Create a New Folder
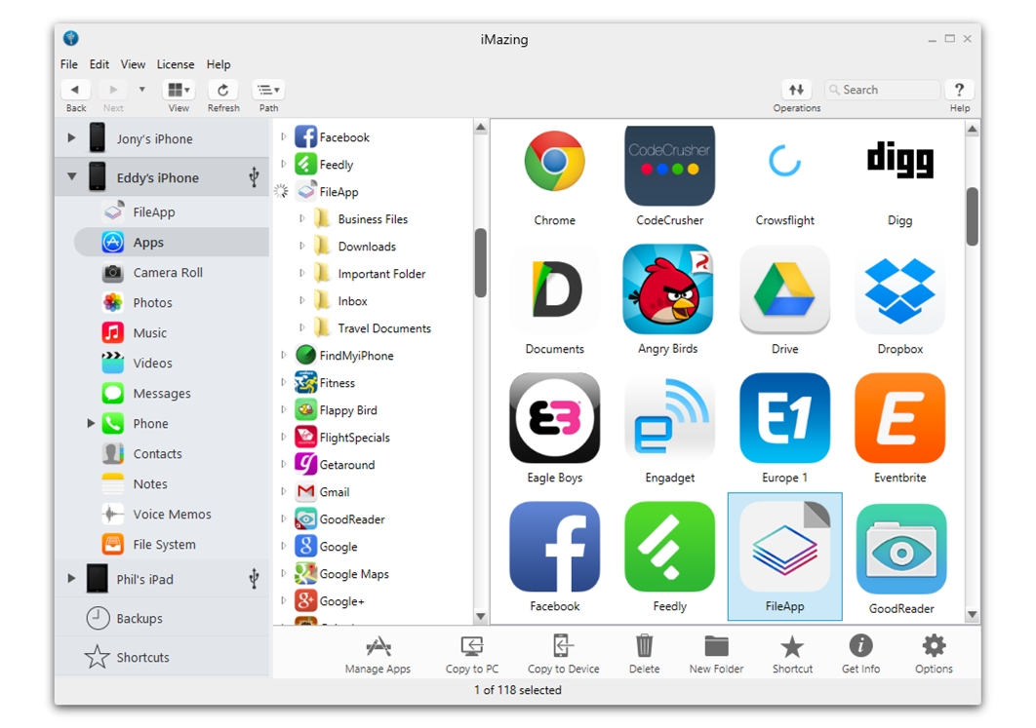The image size is (1036, 728). pos(716,653)
